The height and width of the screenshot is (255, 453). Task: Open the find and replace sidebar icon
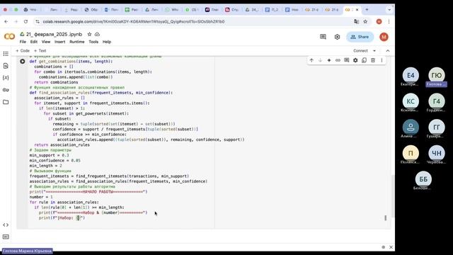tap(6, 66)
